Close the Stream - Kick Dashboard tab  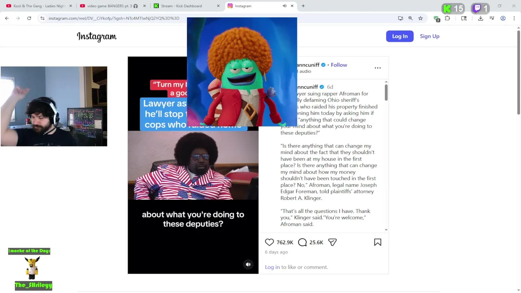218,6
